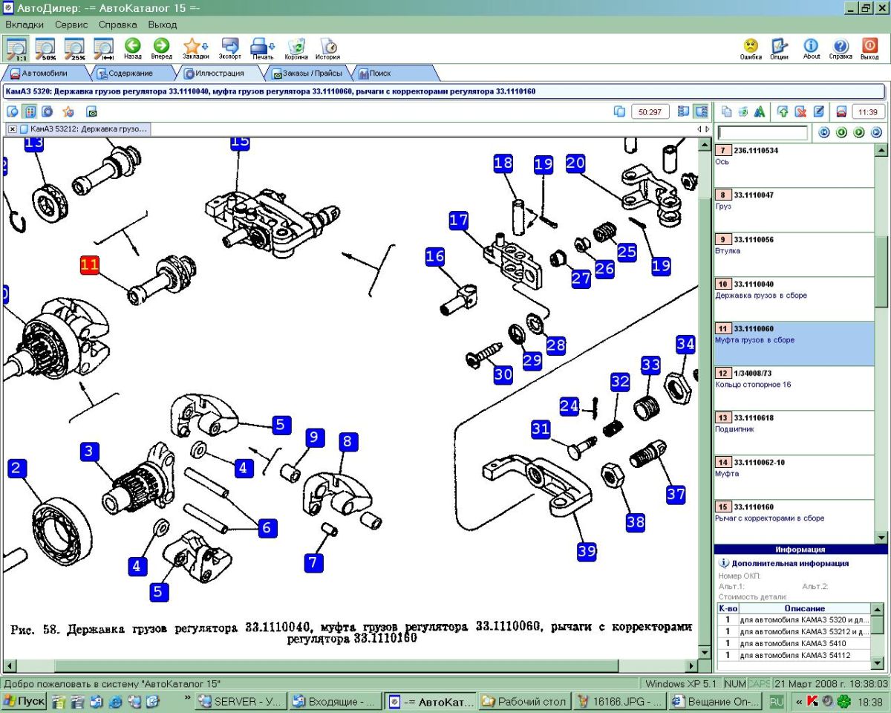Switch to the Автомобили tab
Viewport: 891px width, 713px height.
click(x=45, y=74)
